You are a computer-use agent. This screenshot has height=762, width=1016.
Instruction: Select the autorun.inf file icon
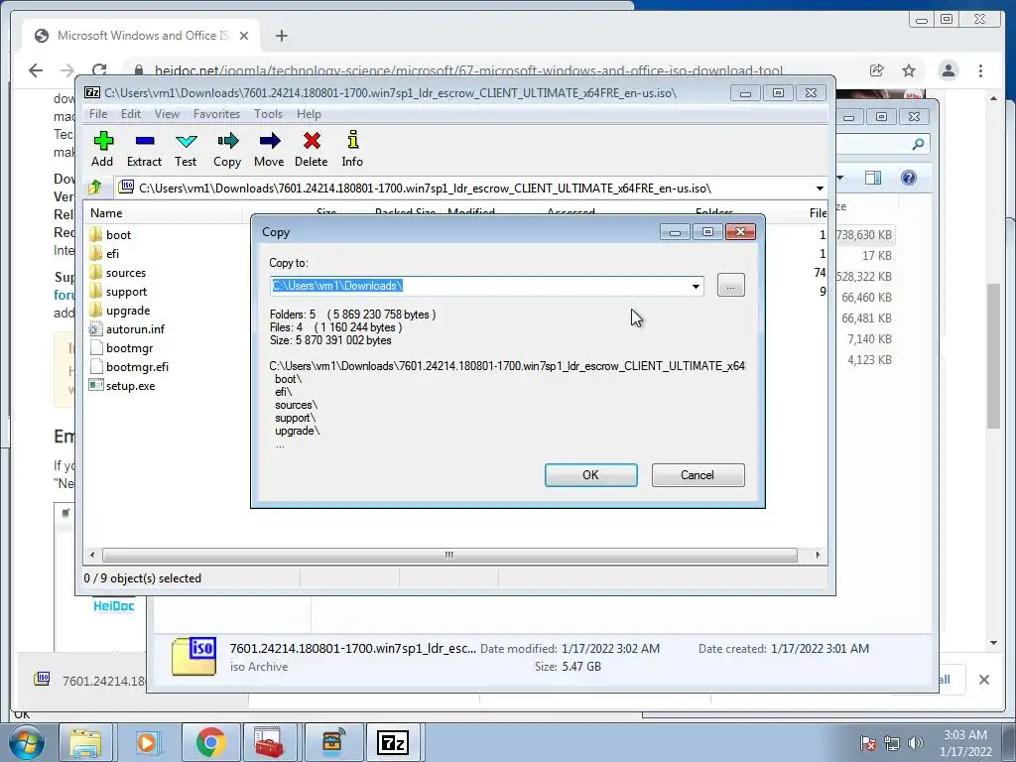(x=96, y=328)
